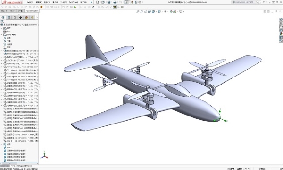Open Display Style cube in heads-up toolbar
Screen dimensions: 283x170
click(159, 11)
